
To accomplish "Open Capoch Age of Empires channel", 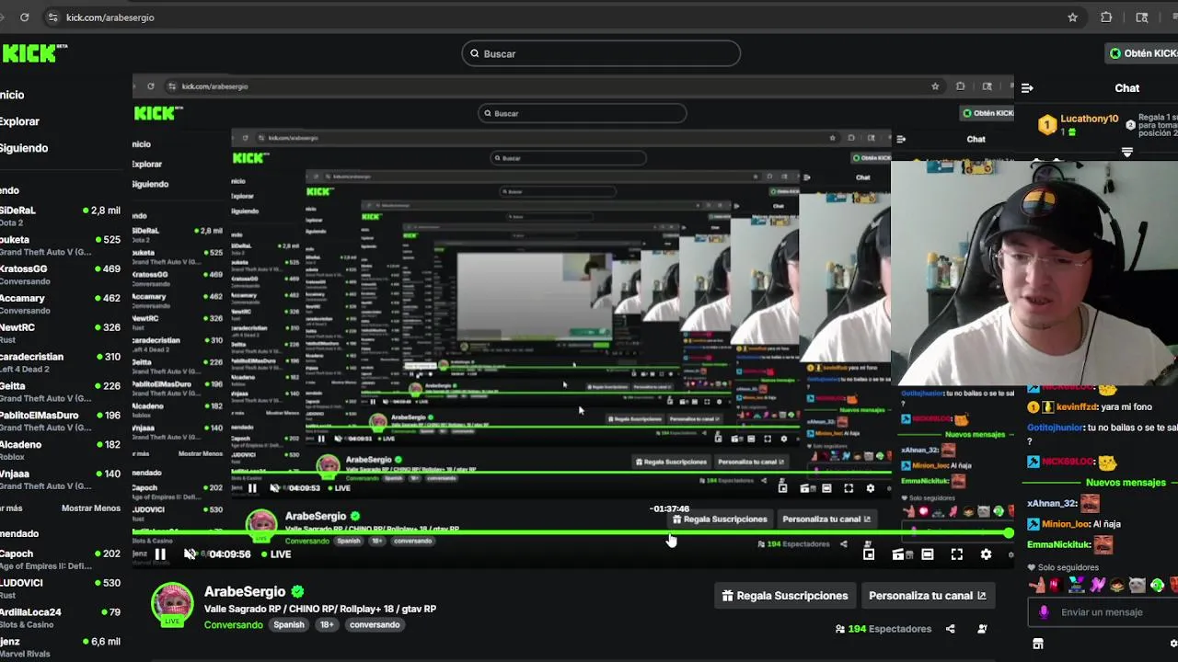I will 61,559.
